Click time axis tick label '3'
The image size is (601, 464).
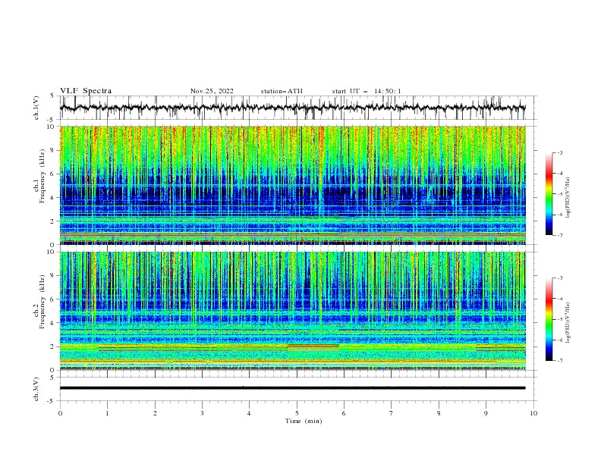pyautogui.click(x=203, y=413)
